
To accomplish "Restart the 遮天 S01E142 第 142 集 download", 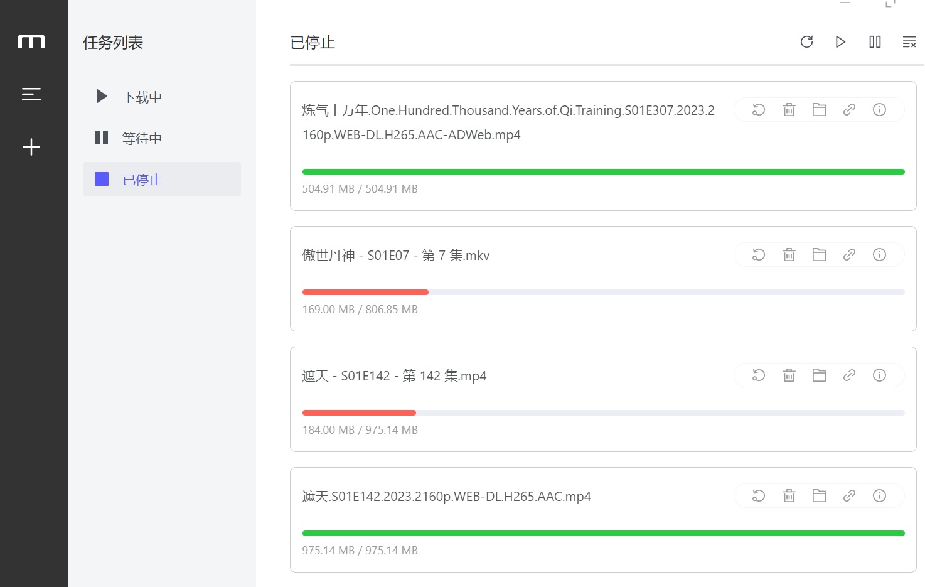I will pos(759,375).
